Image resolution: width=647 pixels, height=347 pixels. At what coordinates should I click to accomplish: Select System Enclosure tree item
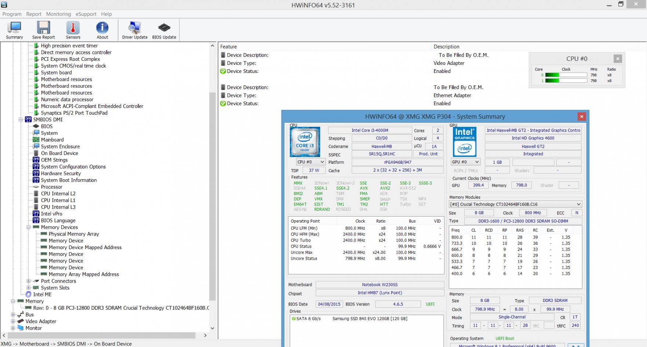(60, 147)
